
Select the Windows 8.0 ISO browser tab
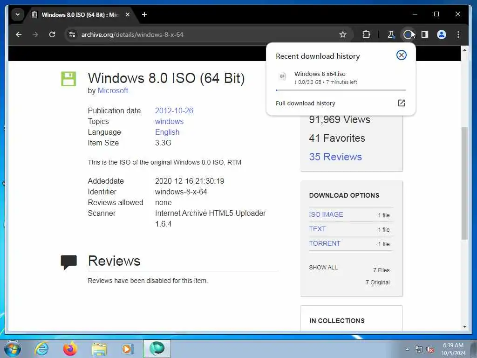pos(81,14)
